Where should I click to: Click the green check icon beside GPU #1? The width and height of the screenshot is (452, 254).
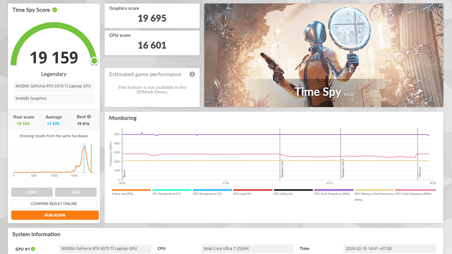33,249
